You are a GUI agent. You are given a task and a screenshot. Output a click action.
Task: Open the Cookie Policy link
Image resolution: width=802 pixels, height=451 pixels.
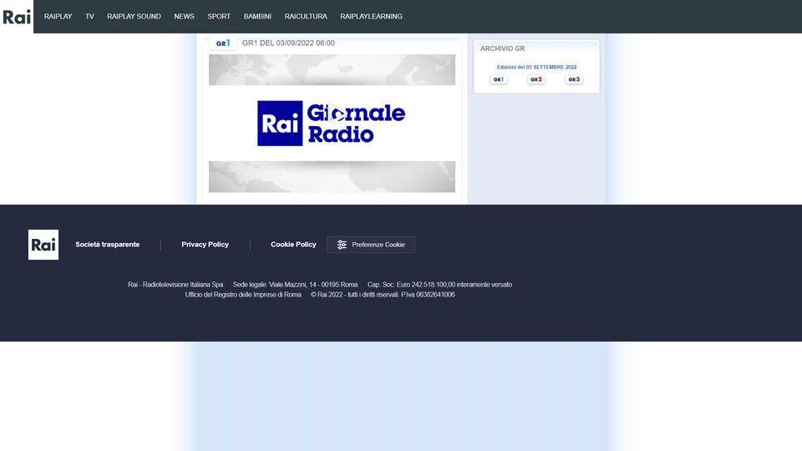click(x=293, y=245)
